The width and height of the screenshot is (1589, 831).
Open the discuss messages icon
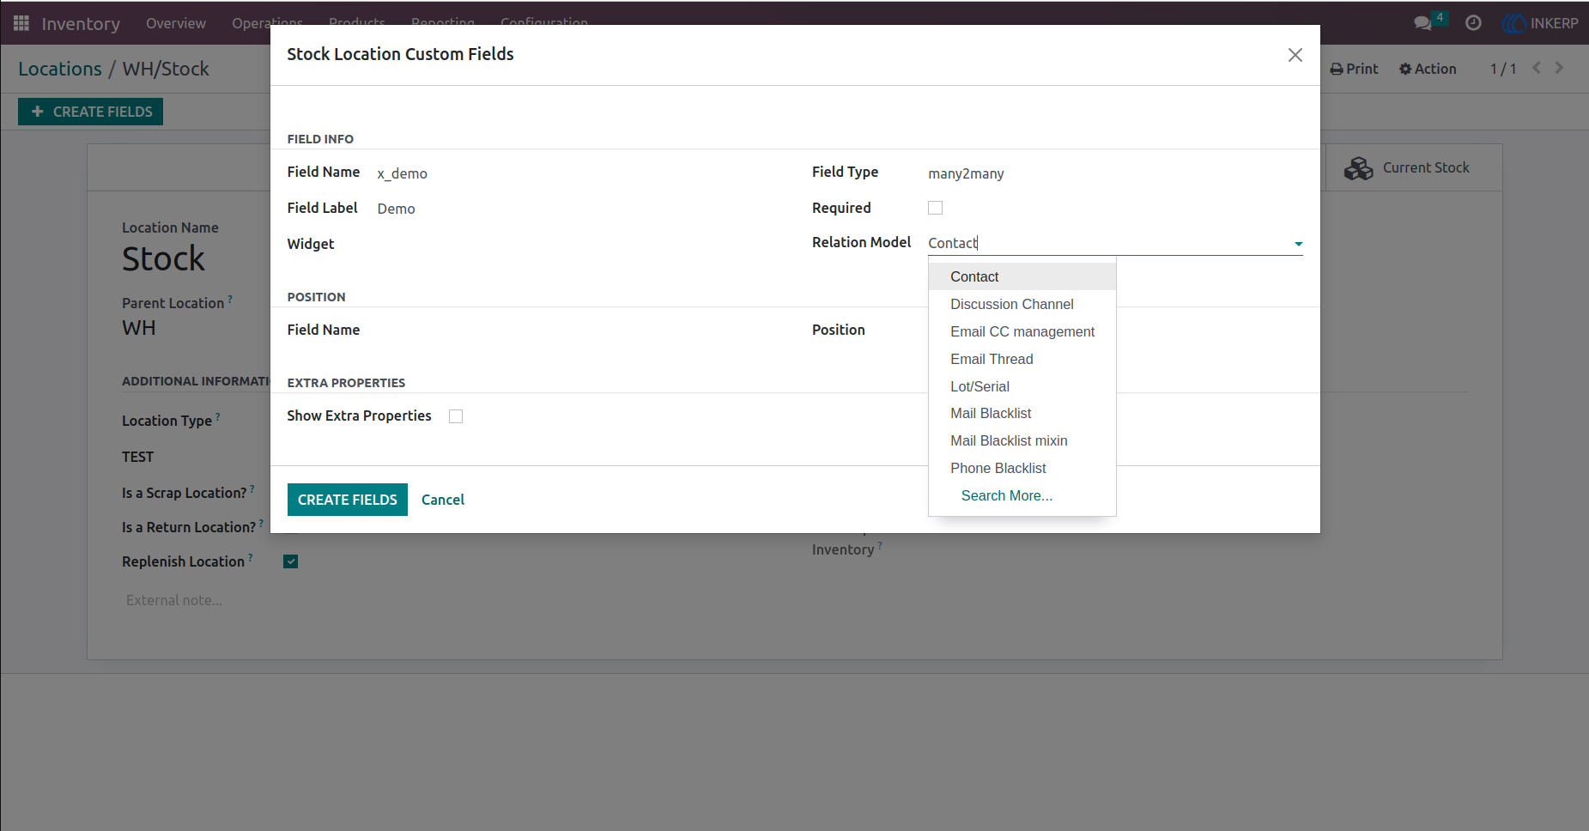coord(1423,23)
